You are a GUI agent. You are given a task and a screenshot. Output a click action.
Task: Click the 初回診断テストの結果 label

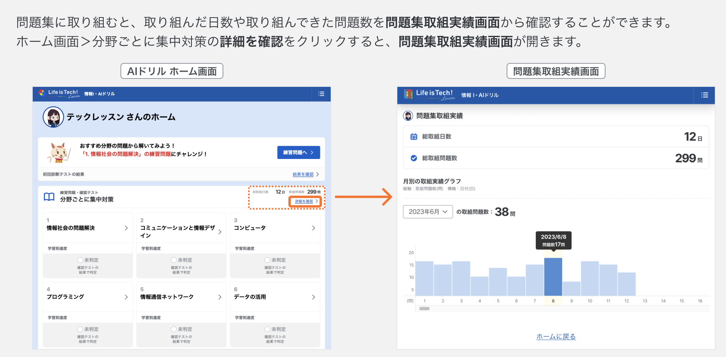coord(63,175)
